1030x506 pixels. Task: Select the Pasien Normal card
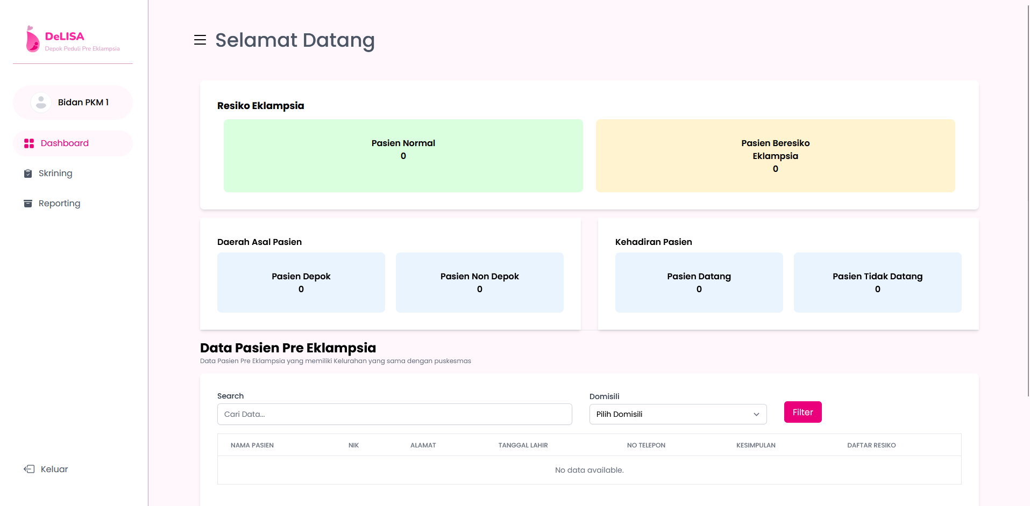[403, 156]
